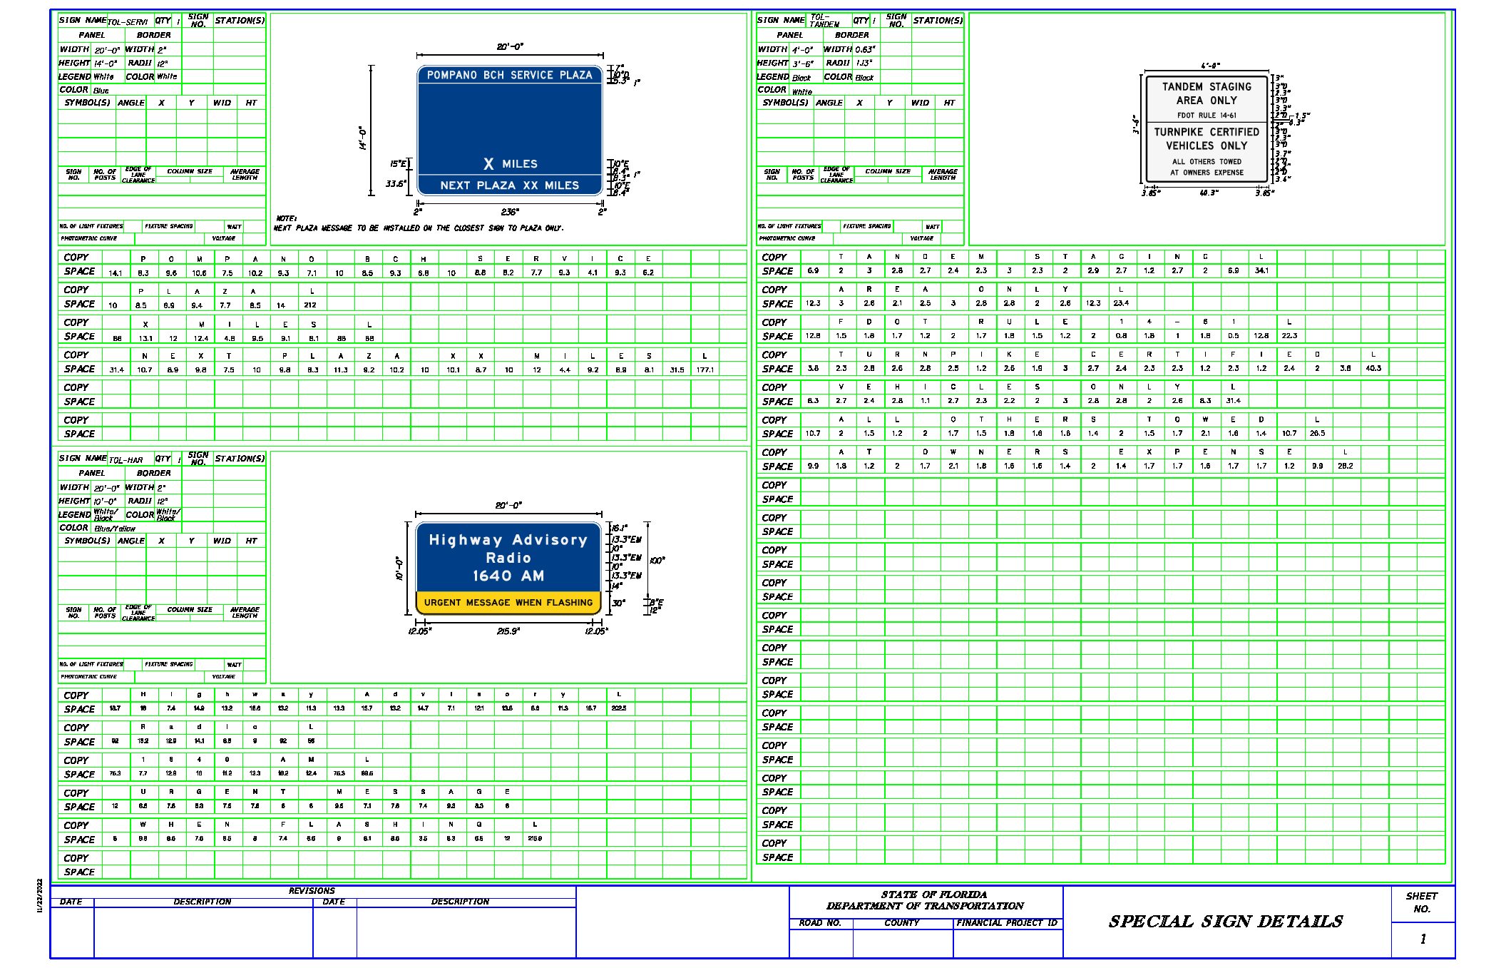Image resolution: width=1506 pixels, height=968 pixels.
Task: Click the 236" dimension under Pompano sign
Action: 510,212
